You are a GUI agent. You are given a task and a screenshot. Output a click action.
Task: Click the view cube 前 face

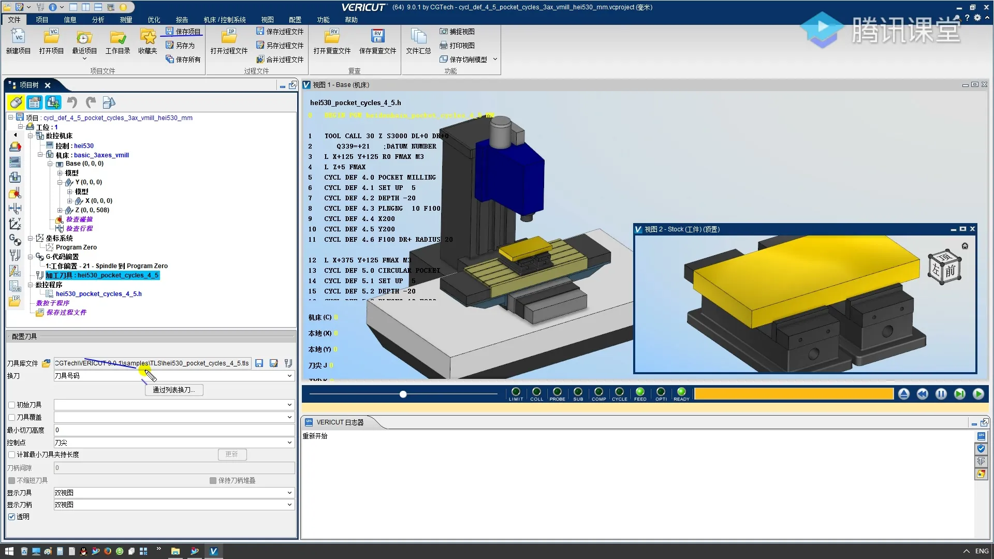click(950, 271)
